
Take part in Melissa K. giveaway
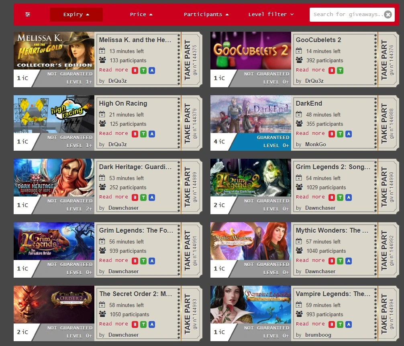tap(187, 59)
